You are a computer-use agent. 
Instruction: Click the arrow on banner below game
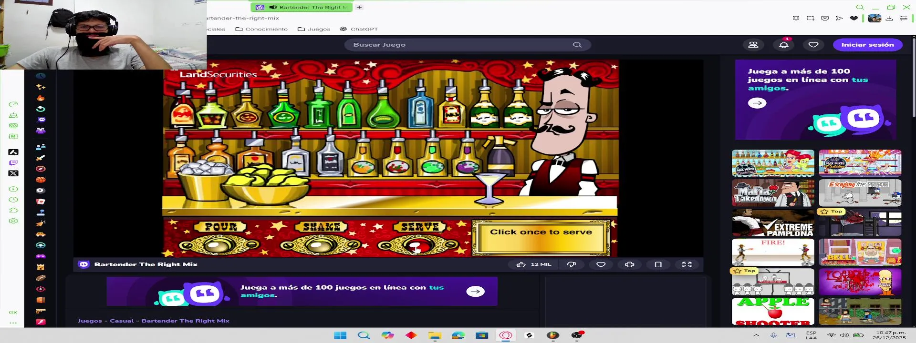(475, 292)
